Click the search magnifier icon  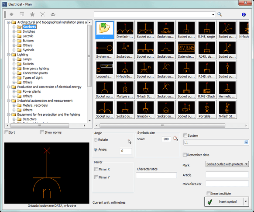click(x=220, y=14)
